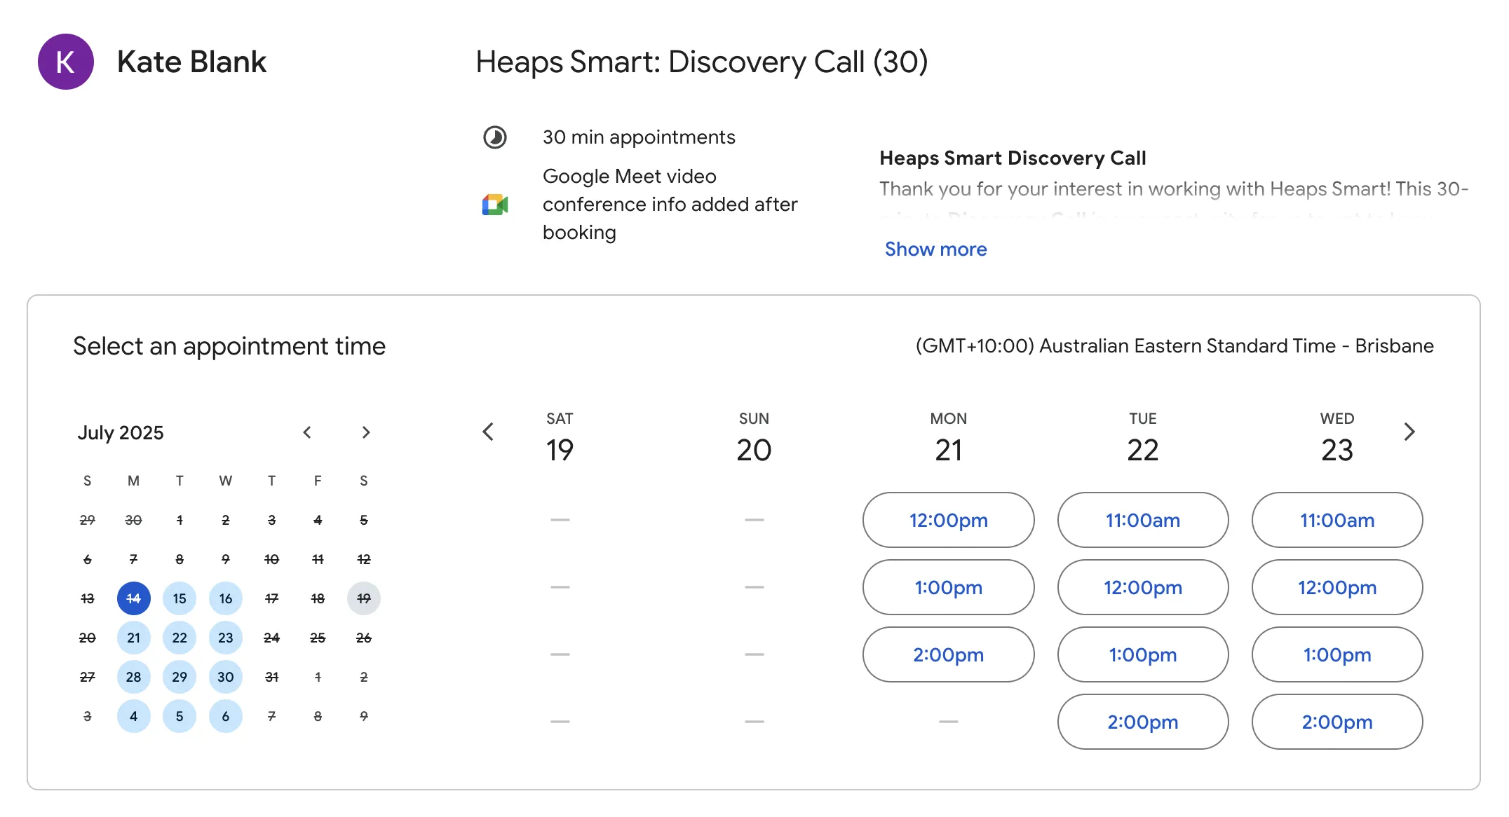Click Google Meet video conference info text
1509x817 pixels.
coord(670,205)
